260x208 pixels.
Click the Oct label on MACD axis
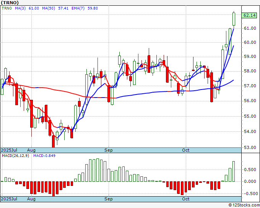coord(186,199)
